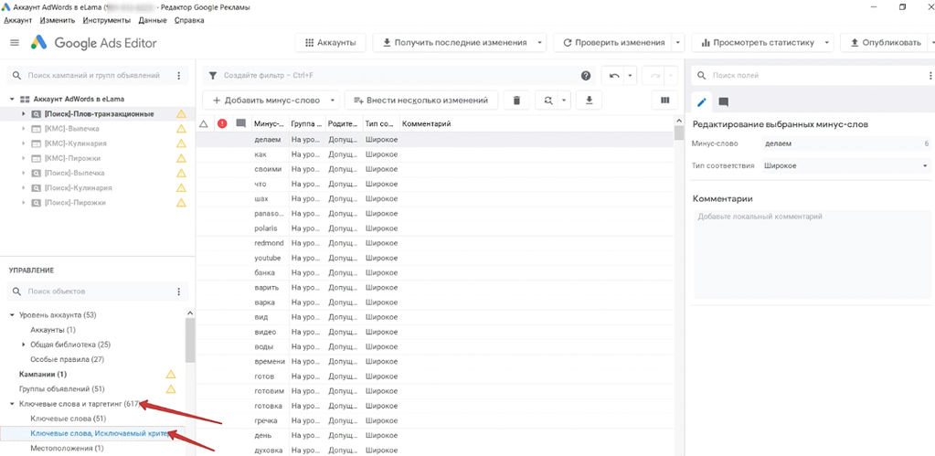This screenshot has height=456, width=935.
Task: Expand the Общая библиотека (25) node
Action: [23, 345]
